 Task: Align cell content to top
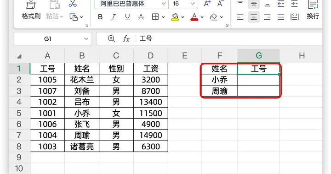(240, 3)
